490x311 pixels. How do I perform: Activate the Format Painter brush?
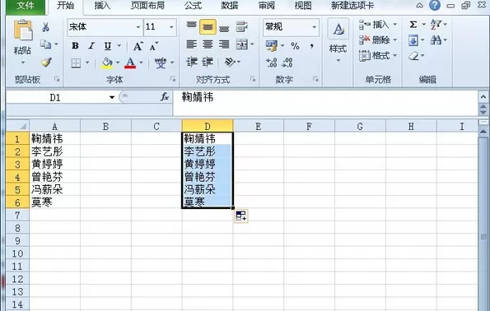point(46,63)
